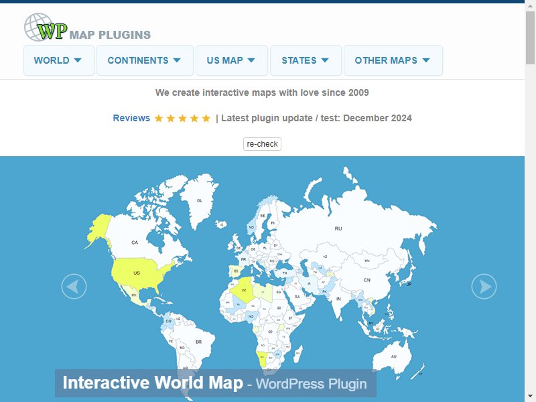Select the United States (US) on the map
Screen dimensions: 536x402
coord(137,273)
